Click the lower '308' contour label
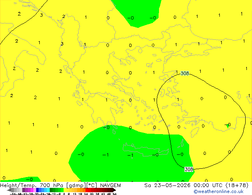The width and height of the screenshot is (252, 195). coord(189,169)
